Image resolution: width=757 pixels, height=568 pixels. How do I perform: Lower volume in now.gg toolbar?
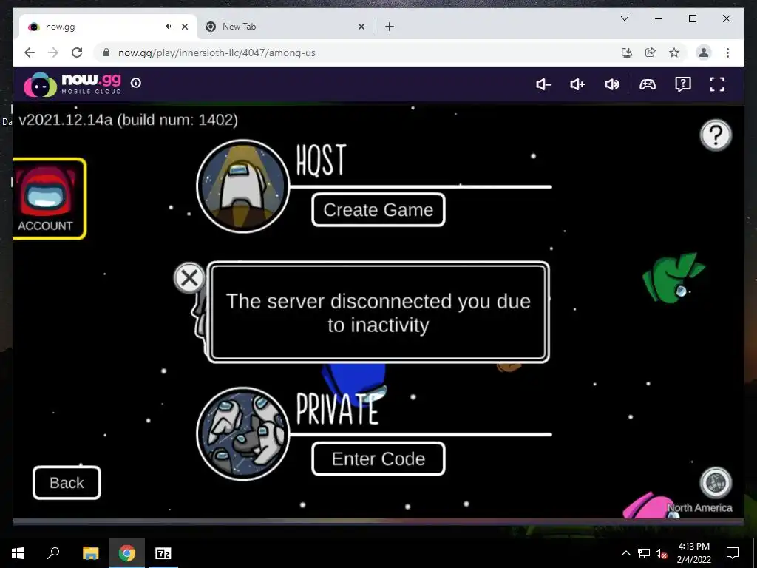click(543, 84)
